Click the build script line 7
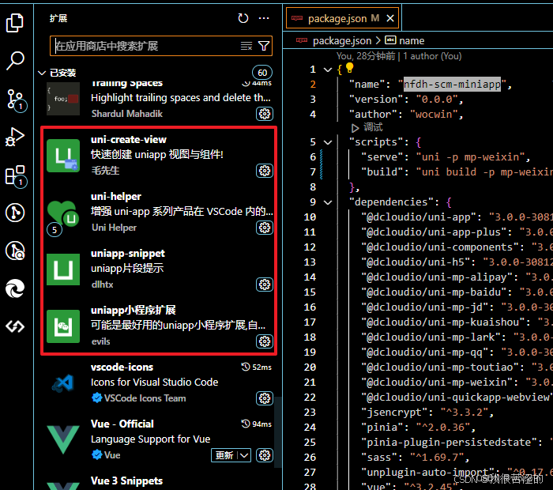Viewport: 553px width, 490px height. click(457, 172)
